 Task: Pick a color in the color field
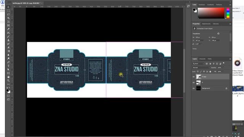pos(211,13)
